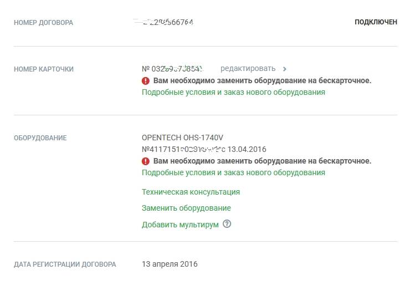This screenshot has width=410, height=285.
Task: Click the registration date 13 апреля 2016
Action: (x=170, y=264)
